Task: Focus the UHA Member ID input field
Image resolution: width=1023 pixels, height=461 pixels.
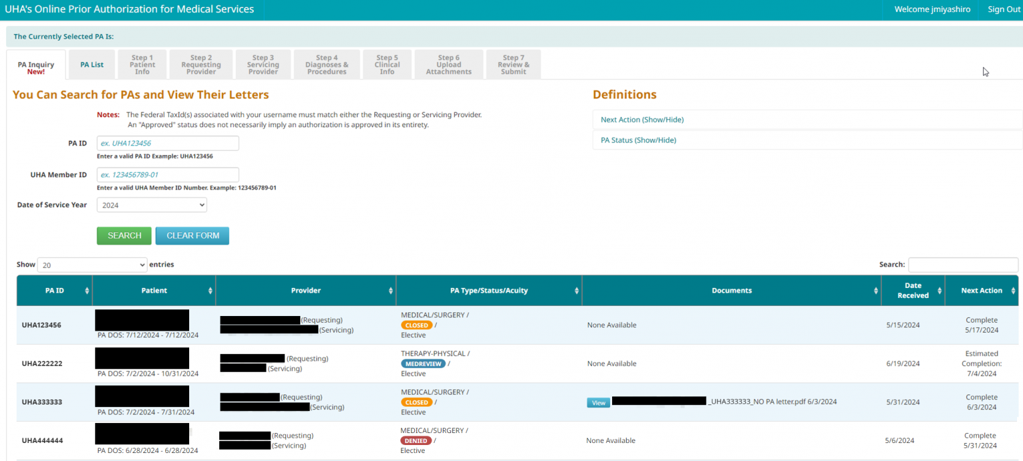Action: click(168, 175)
